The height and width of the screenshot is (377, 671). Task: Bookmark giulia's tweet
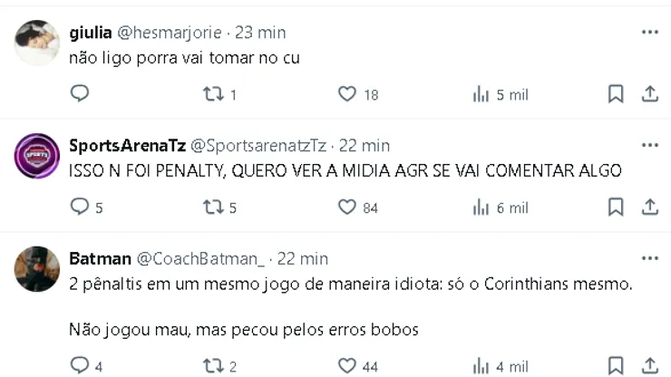click(x=616, y=94)
